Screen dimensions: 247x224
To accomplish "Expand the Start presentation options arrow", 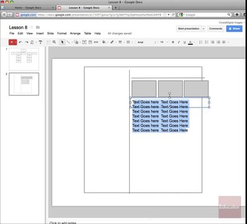I will (x=203, y=29).
